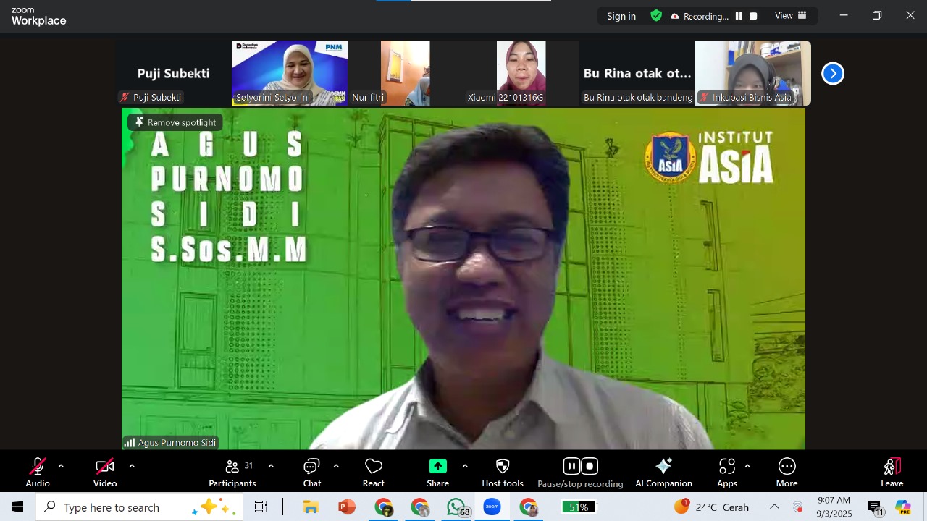The height and width of the screenshot is (521, 927).
Task: Click the green Share screen icon
Action: 437,467
